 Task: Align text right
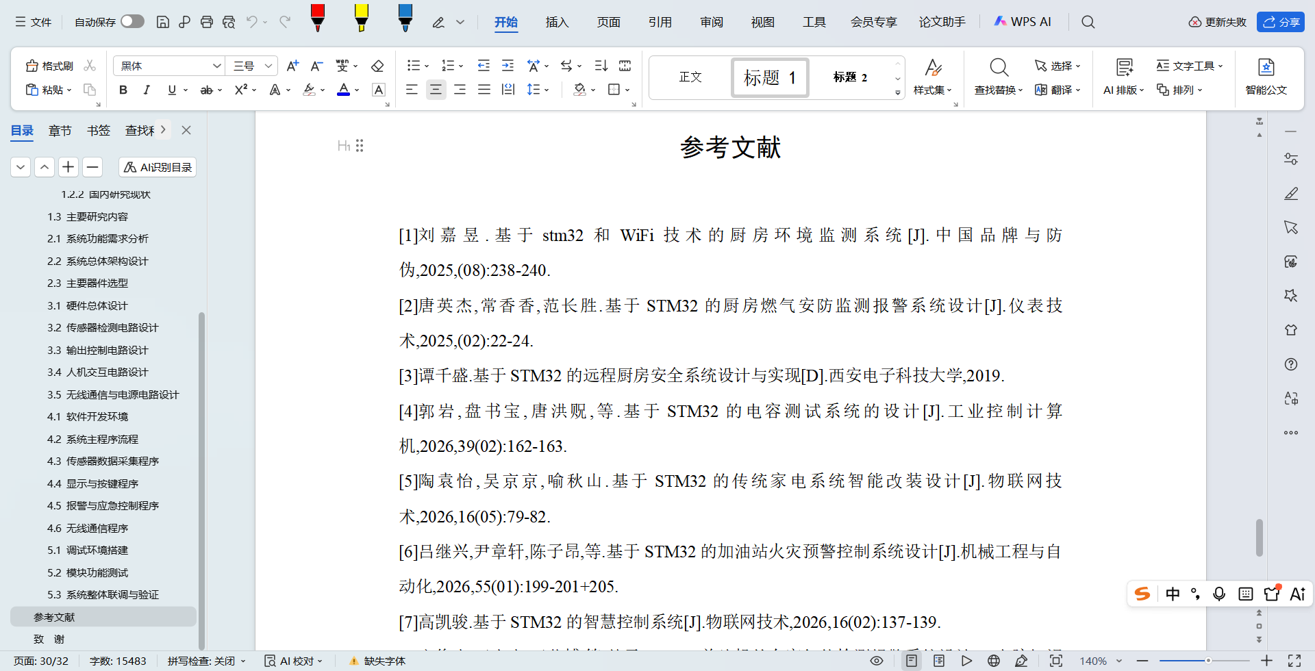(460, 90)
